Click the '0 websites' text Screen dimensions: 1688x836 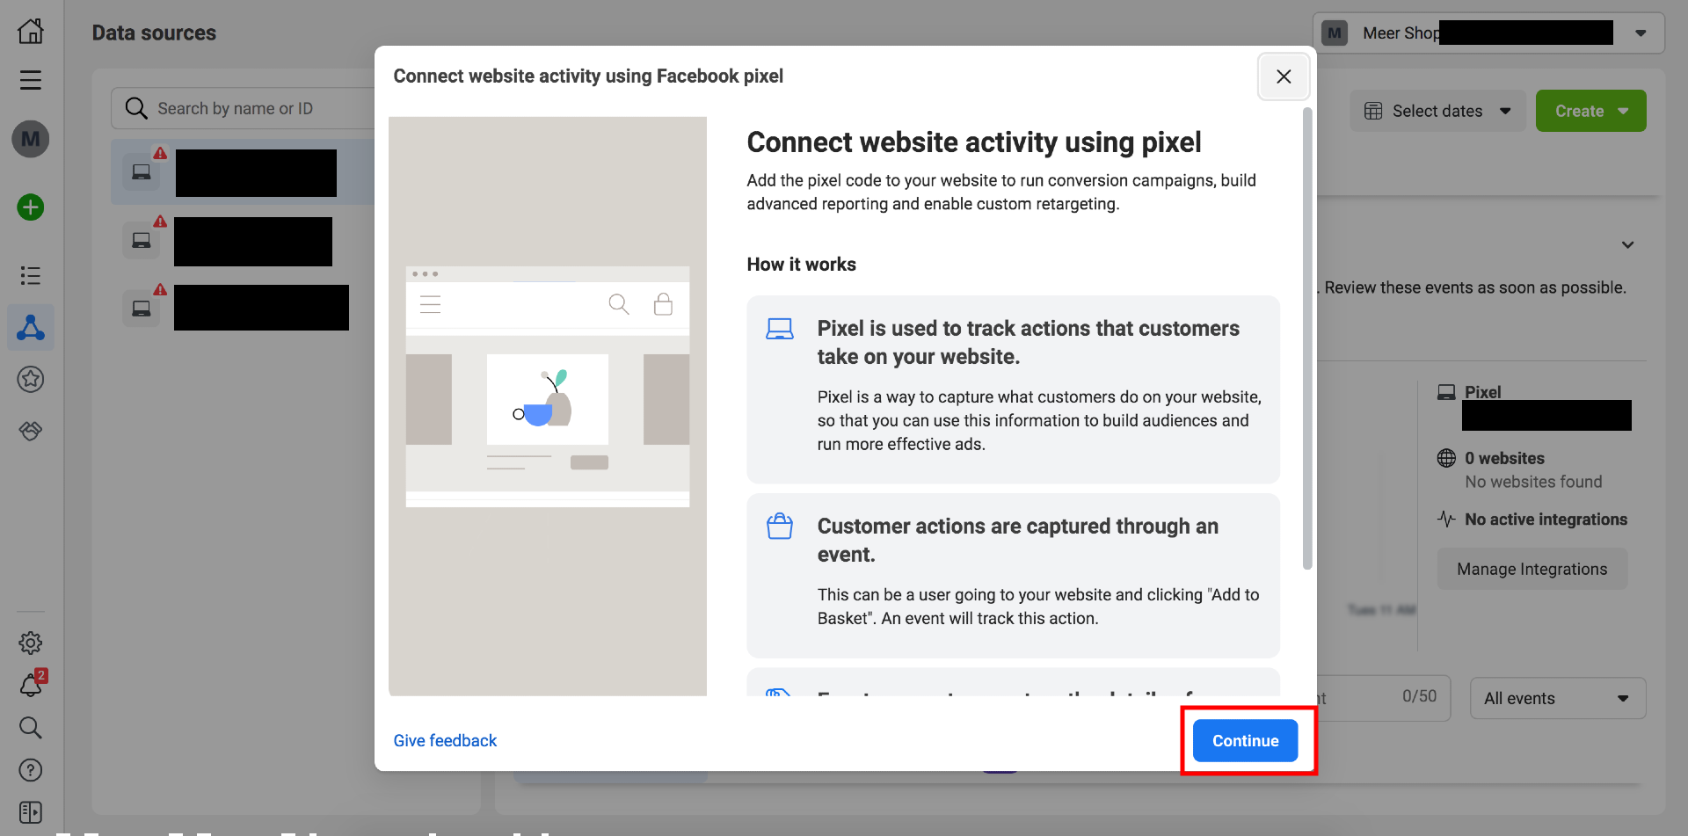click(1504, 458)
